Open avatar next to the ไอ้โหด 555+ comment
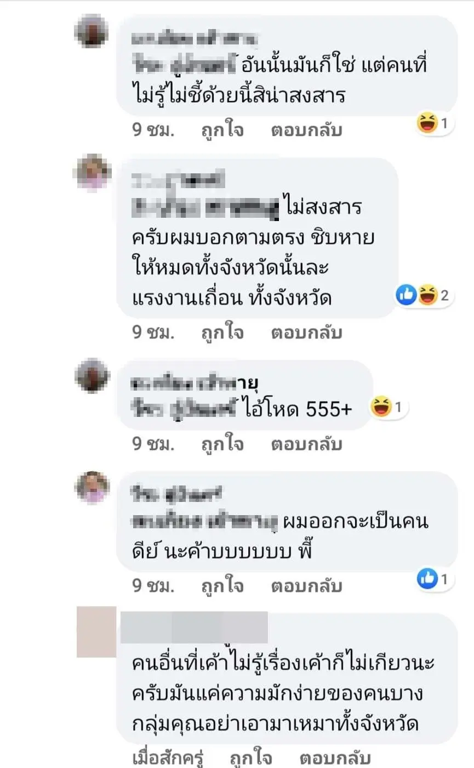474x768 pixels. coord(92,375)
